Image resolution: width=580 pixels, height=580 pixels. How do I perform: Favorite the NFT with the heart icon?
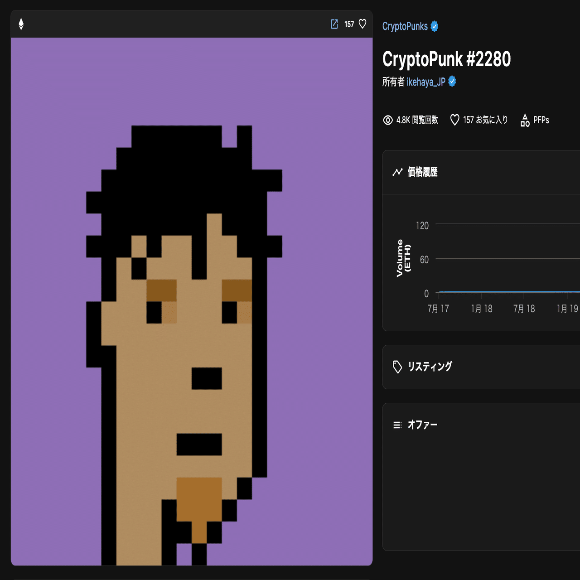point(362,24)
